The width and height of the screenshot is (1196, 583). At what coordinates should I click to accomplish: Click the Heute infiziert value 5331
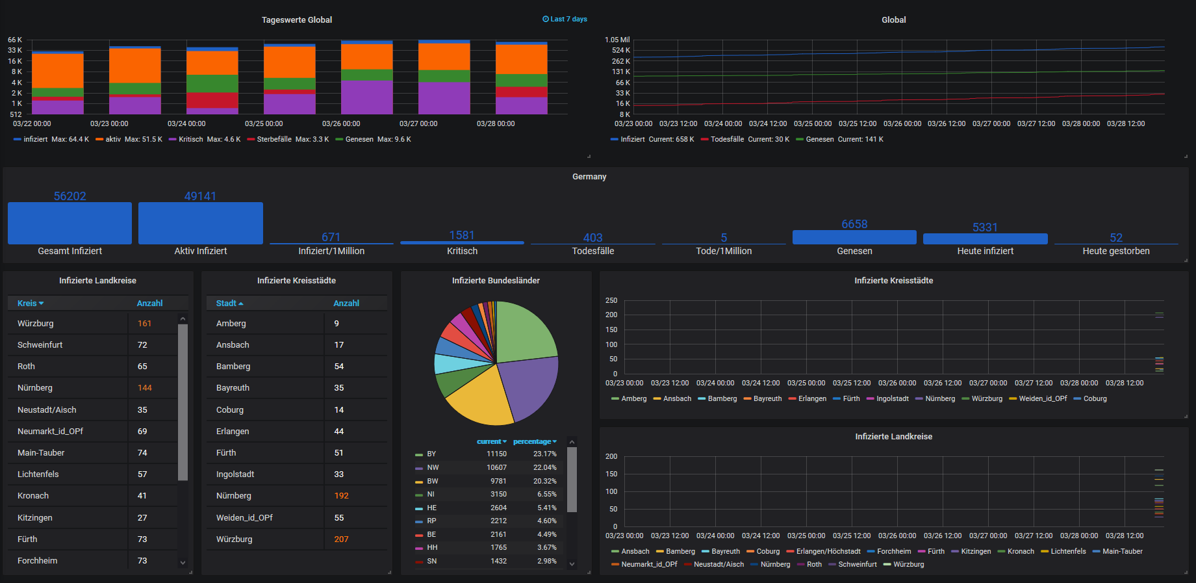985,227
